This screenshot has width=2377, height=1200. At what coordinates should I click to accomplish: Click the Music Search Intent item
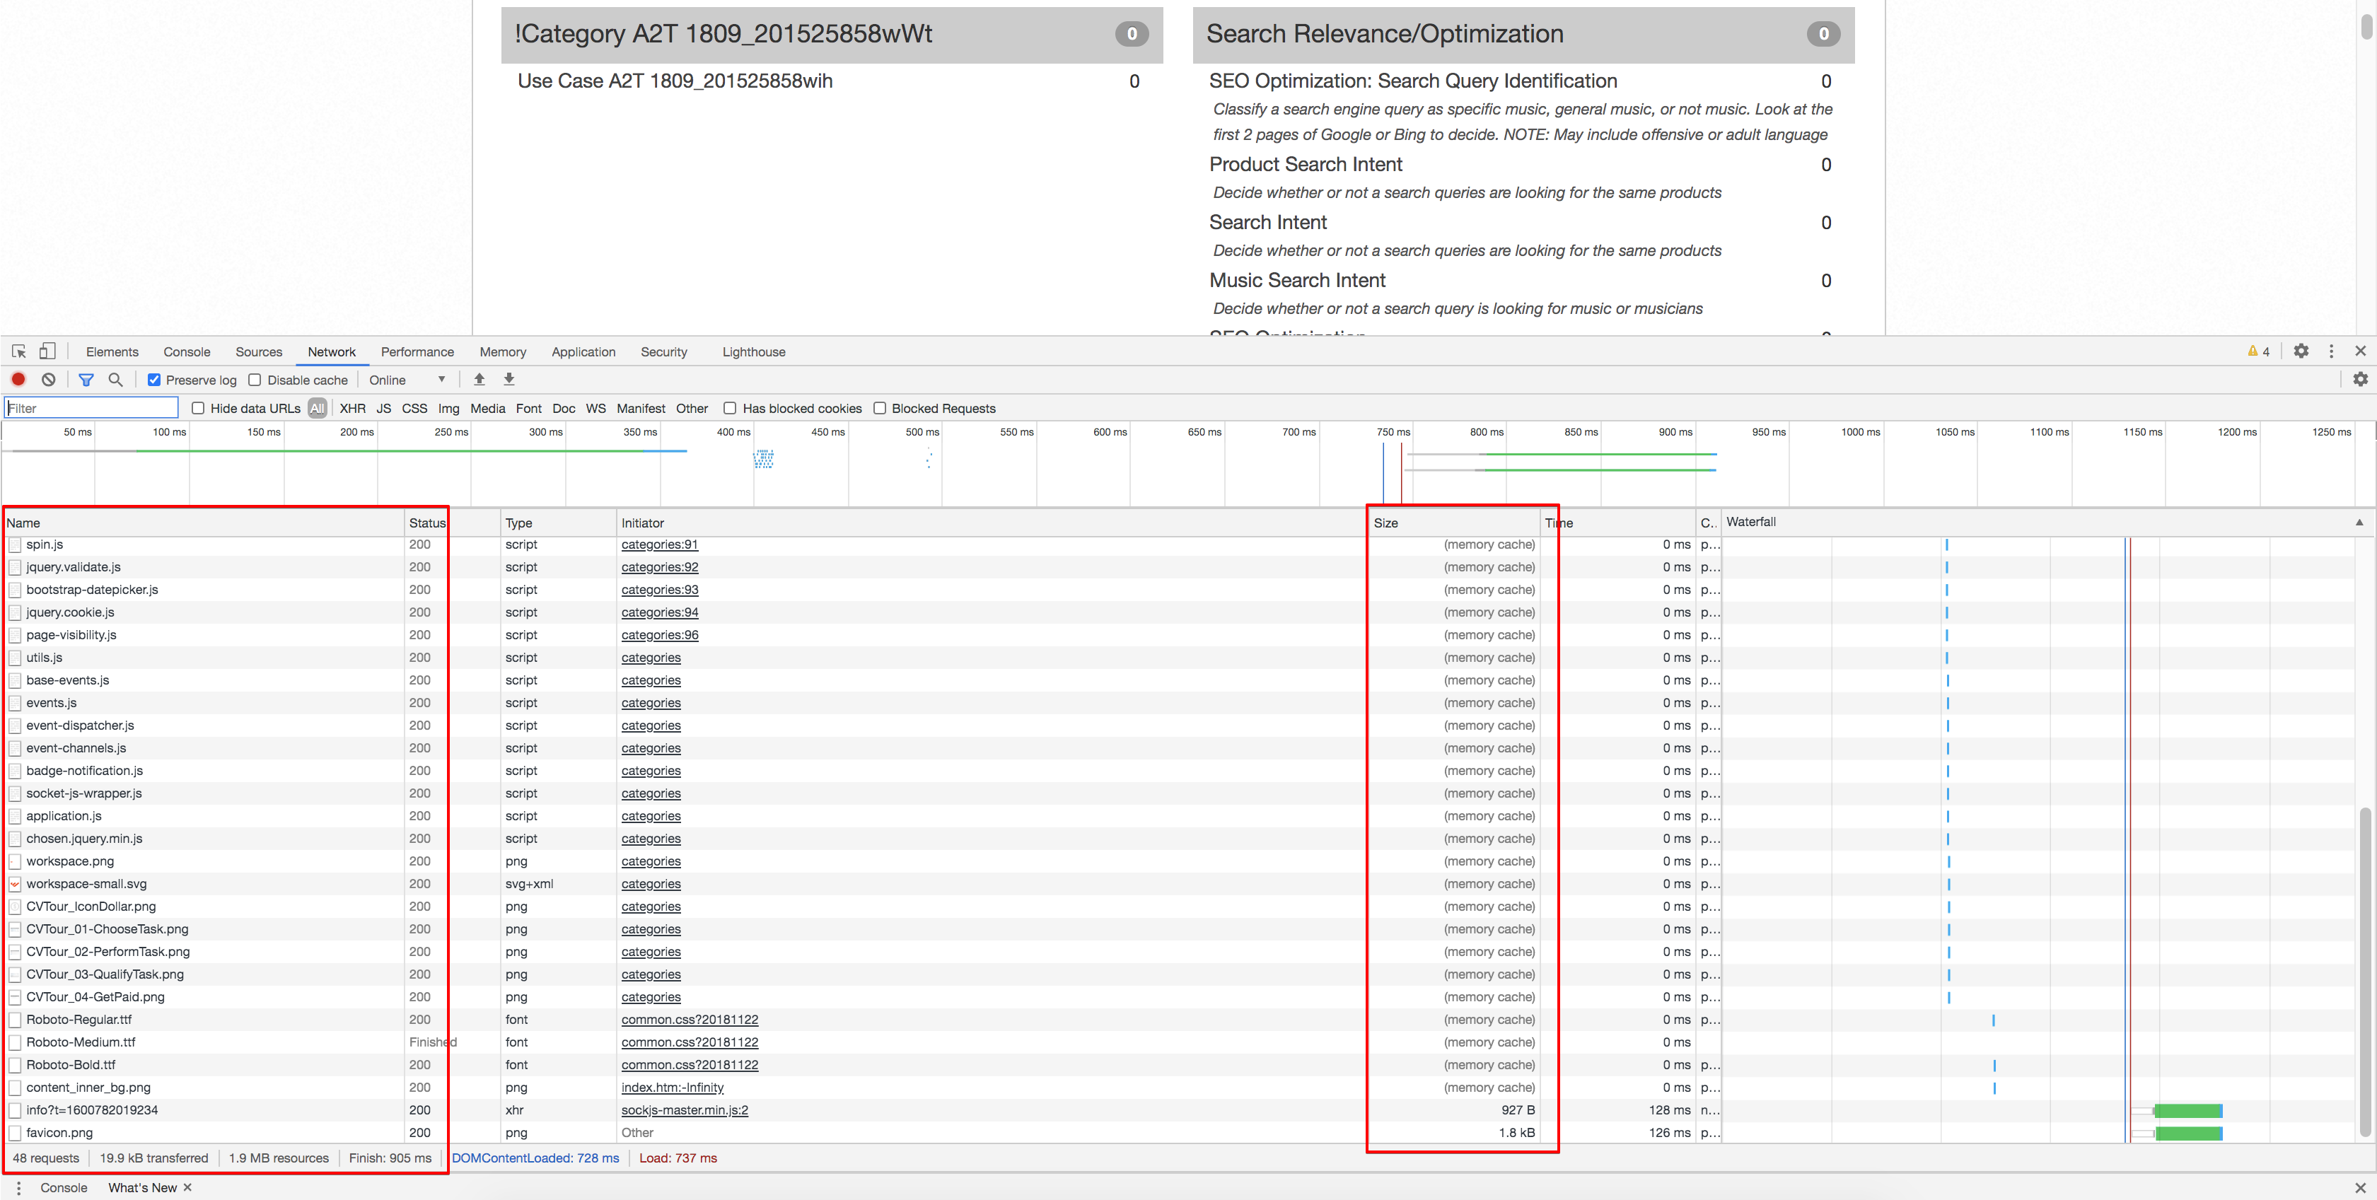tap(1297, 281)
